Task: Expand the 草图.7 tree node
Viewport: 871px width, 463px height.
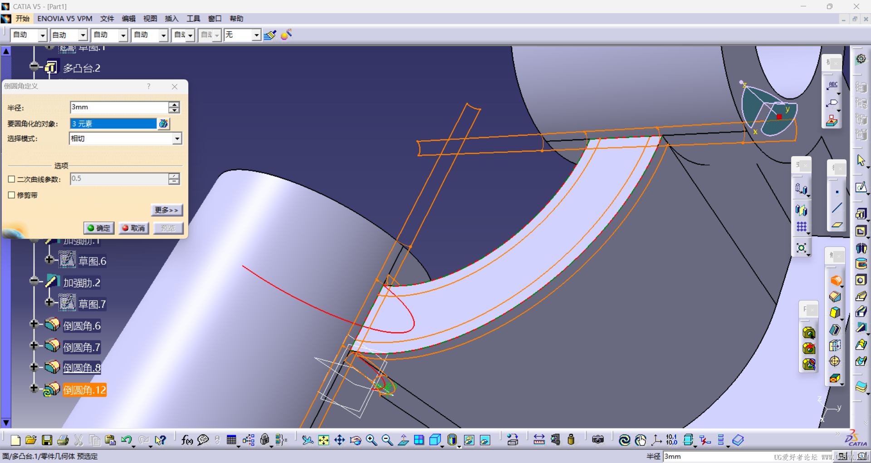Action: 49,302
